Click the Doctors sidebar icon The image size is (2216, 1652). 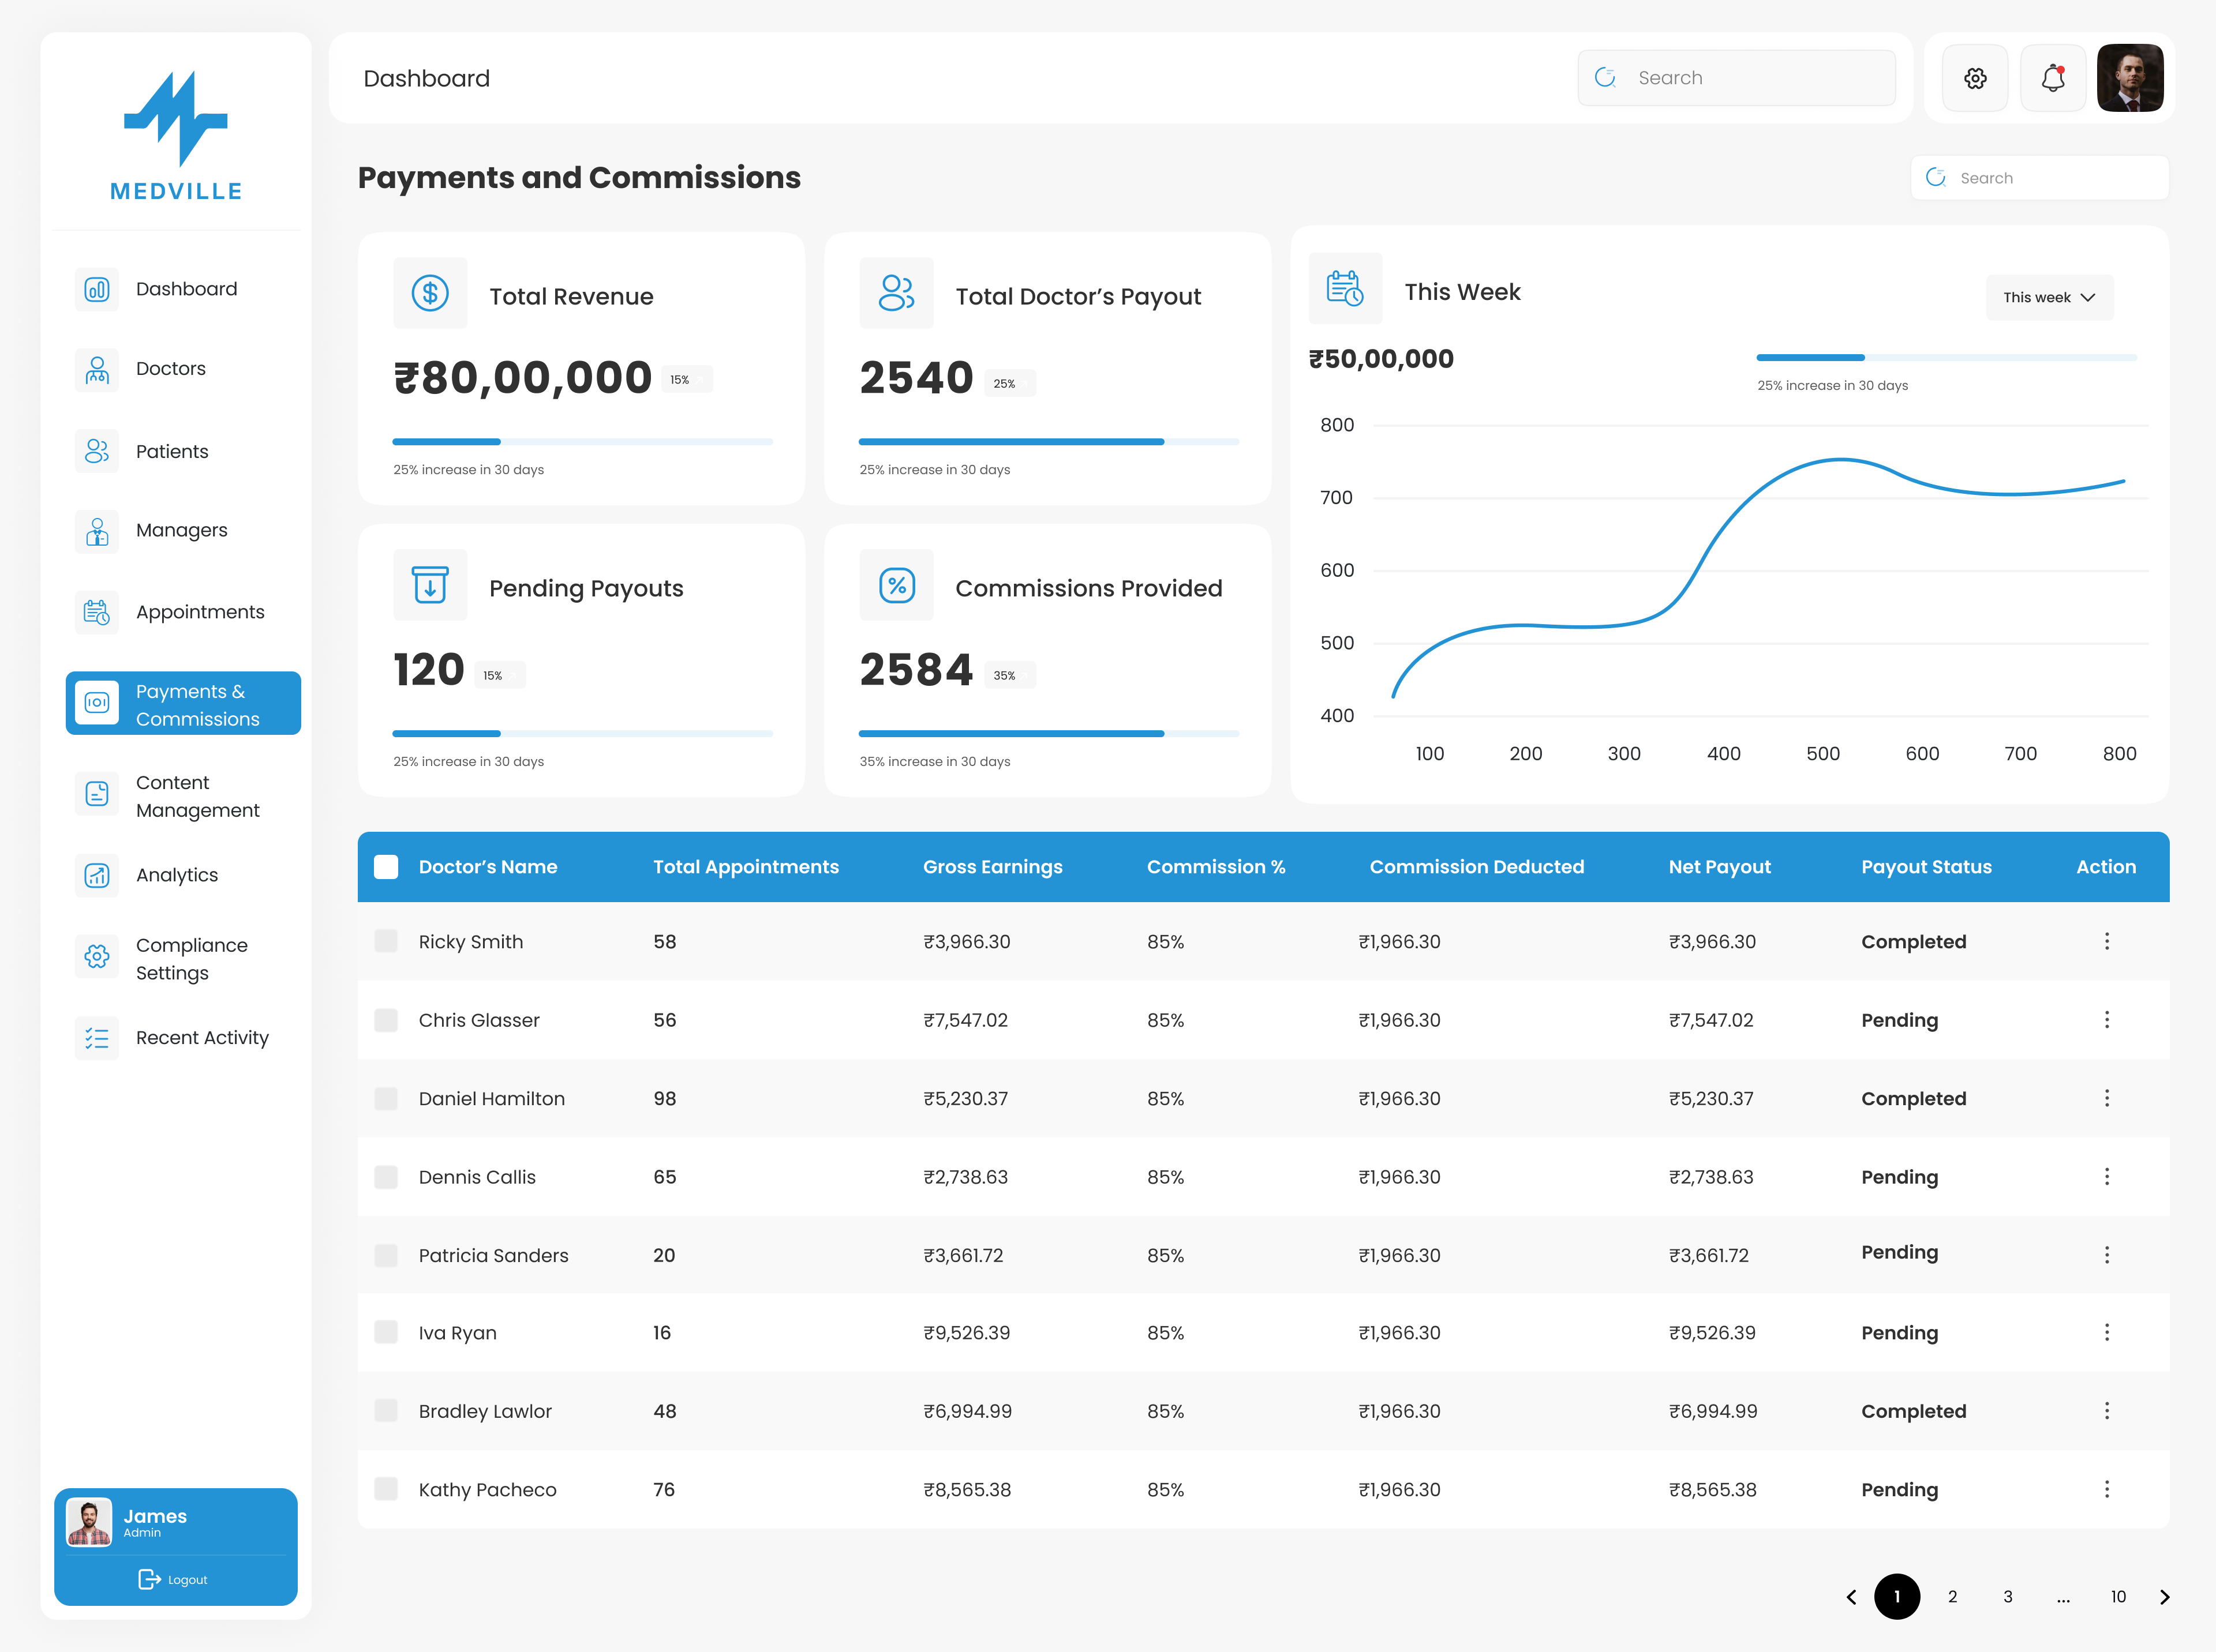click(97, 370)
